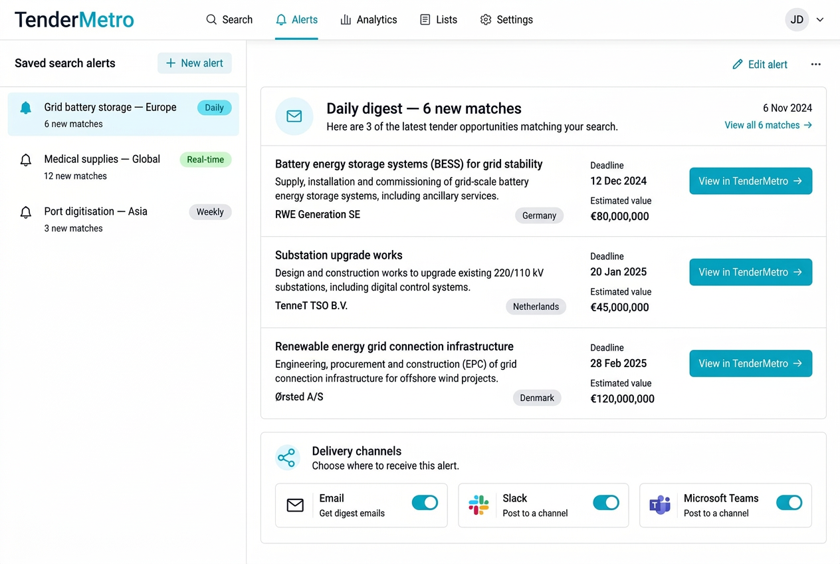Disable the Slack channel toggle

(606, 503)
